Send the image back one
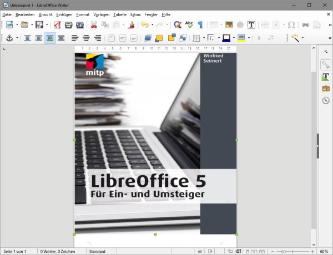The image size is (333, 255). [x=171, y=38]
